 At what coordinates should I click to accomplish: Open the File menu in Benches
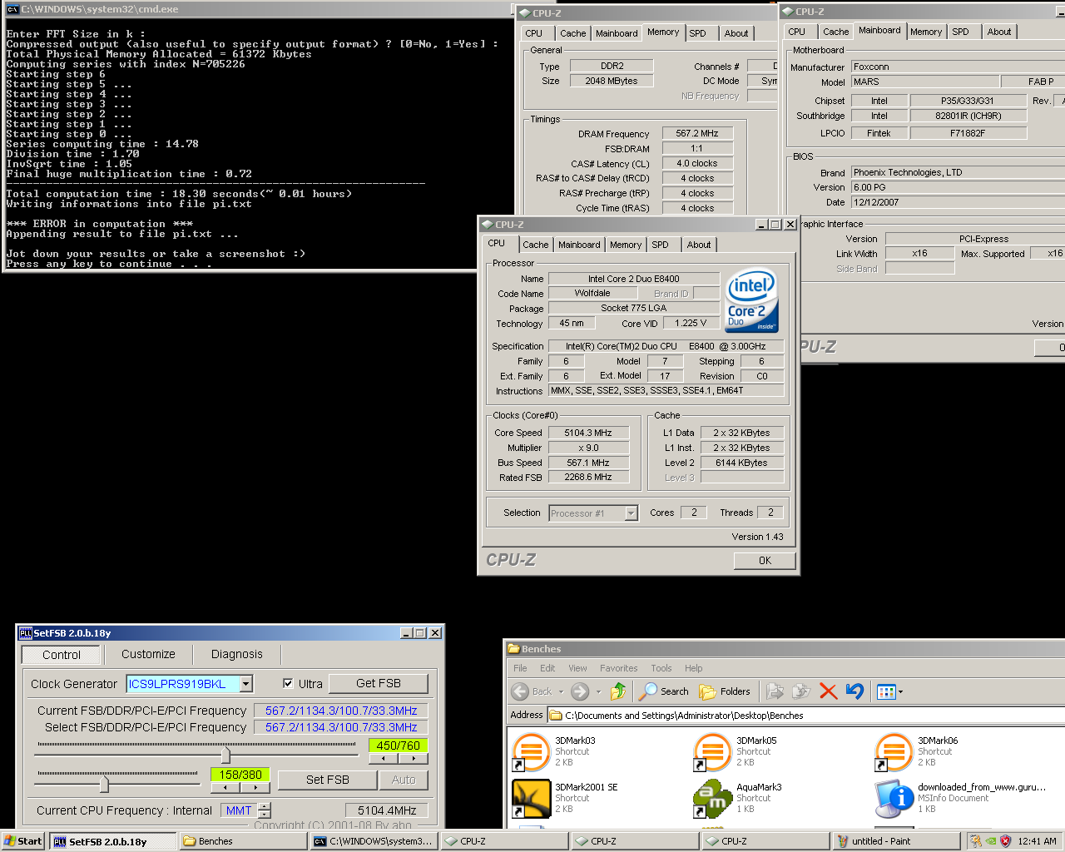click(x=520, y=668)
